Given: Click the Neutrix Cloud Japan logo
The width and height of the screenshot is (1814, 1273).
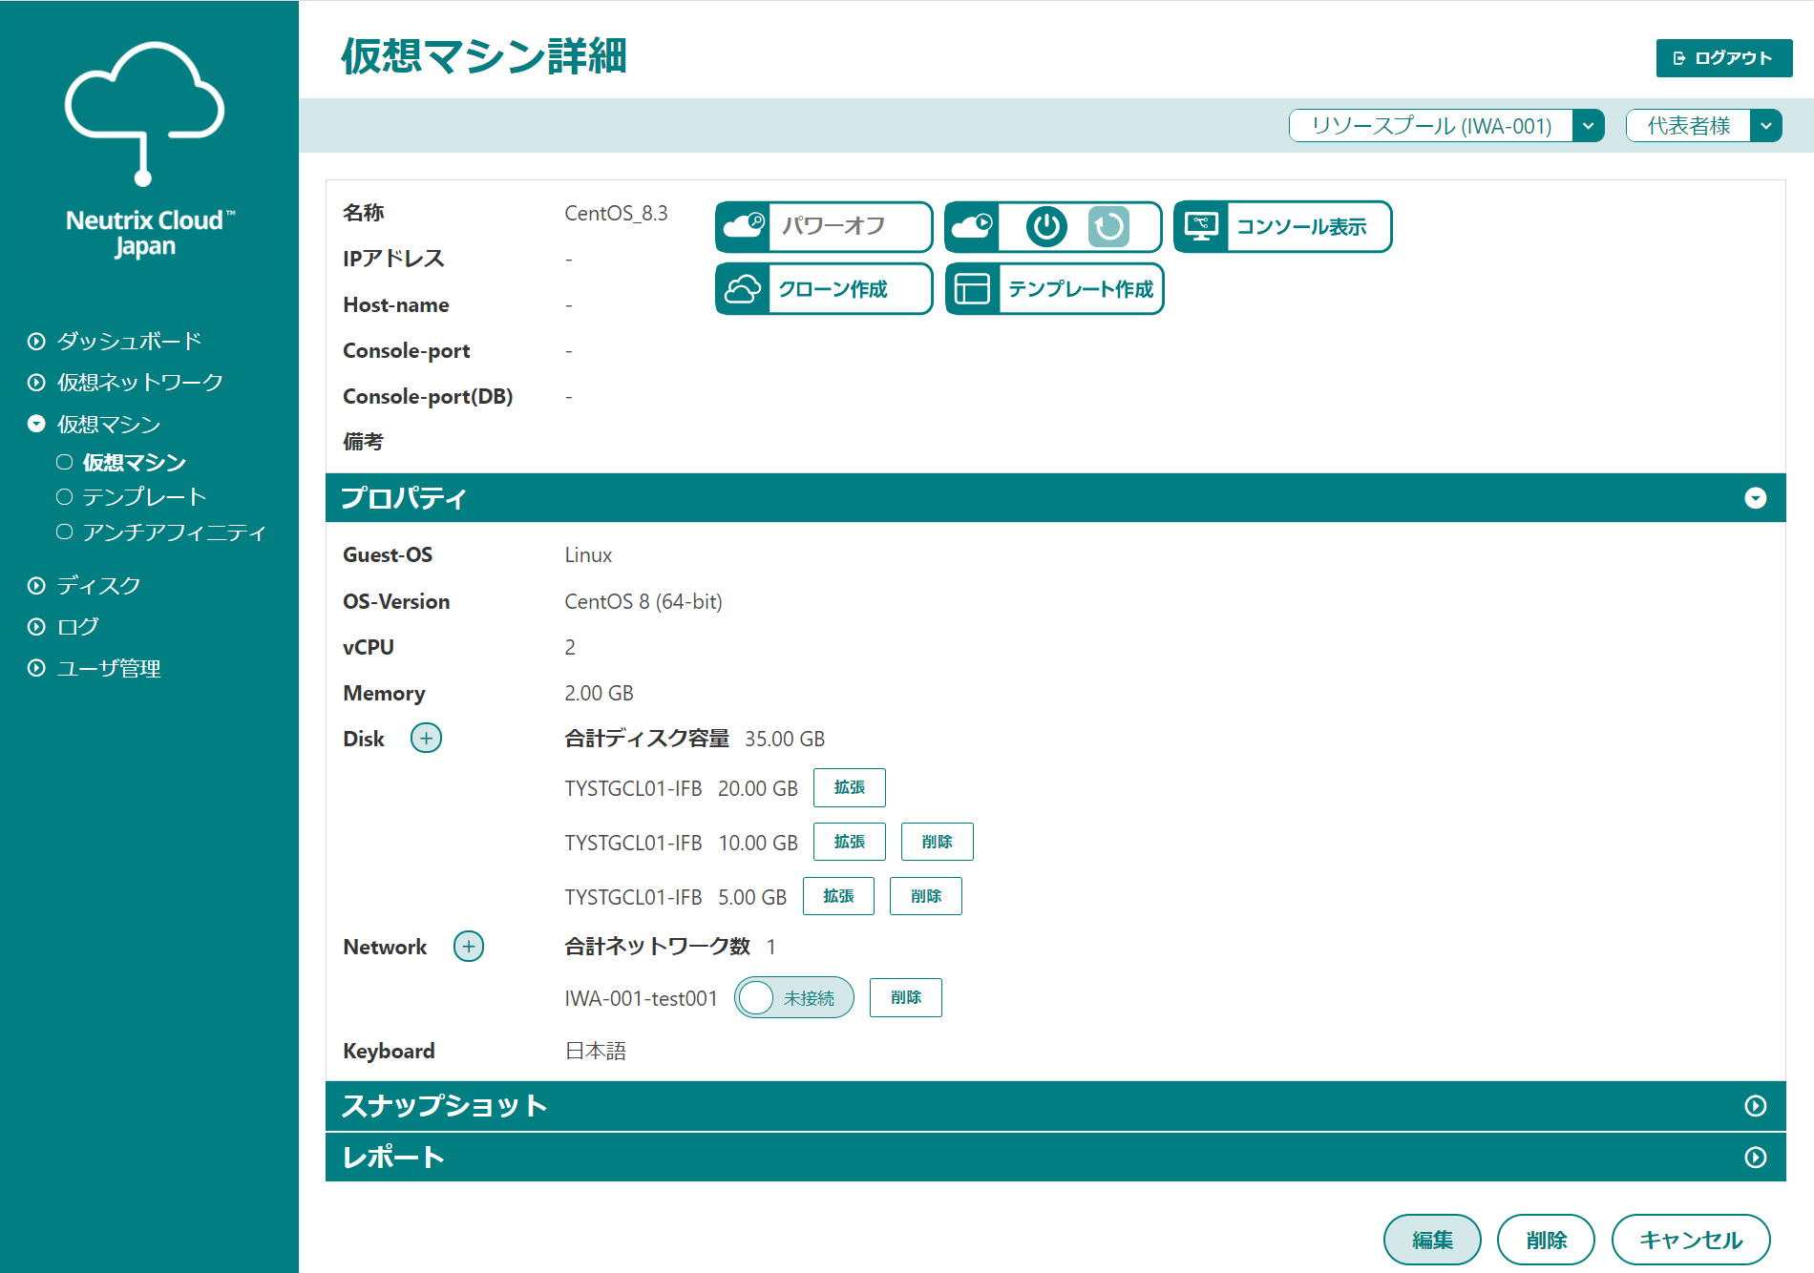Looking at the screenshot, I should 146,151.
